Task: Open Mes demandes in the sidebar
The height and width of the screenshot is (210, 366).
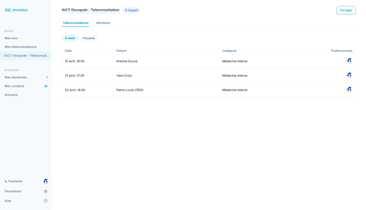Action: pos(16,77)
